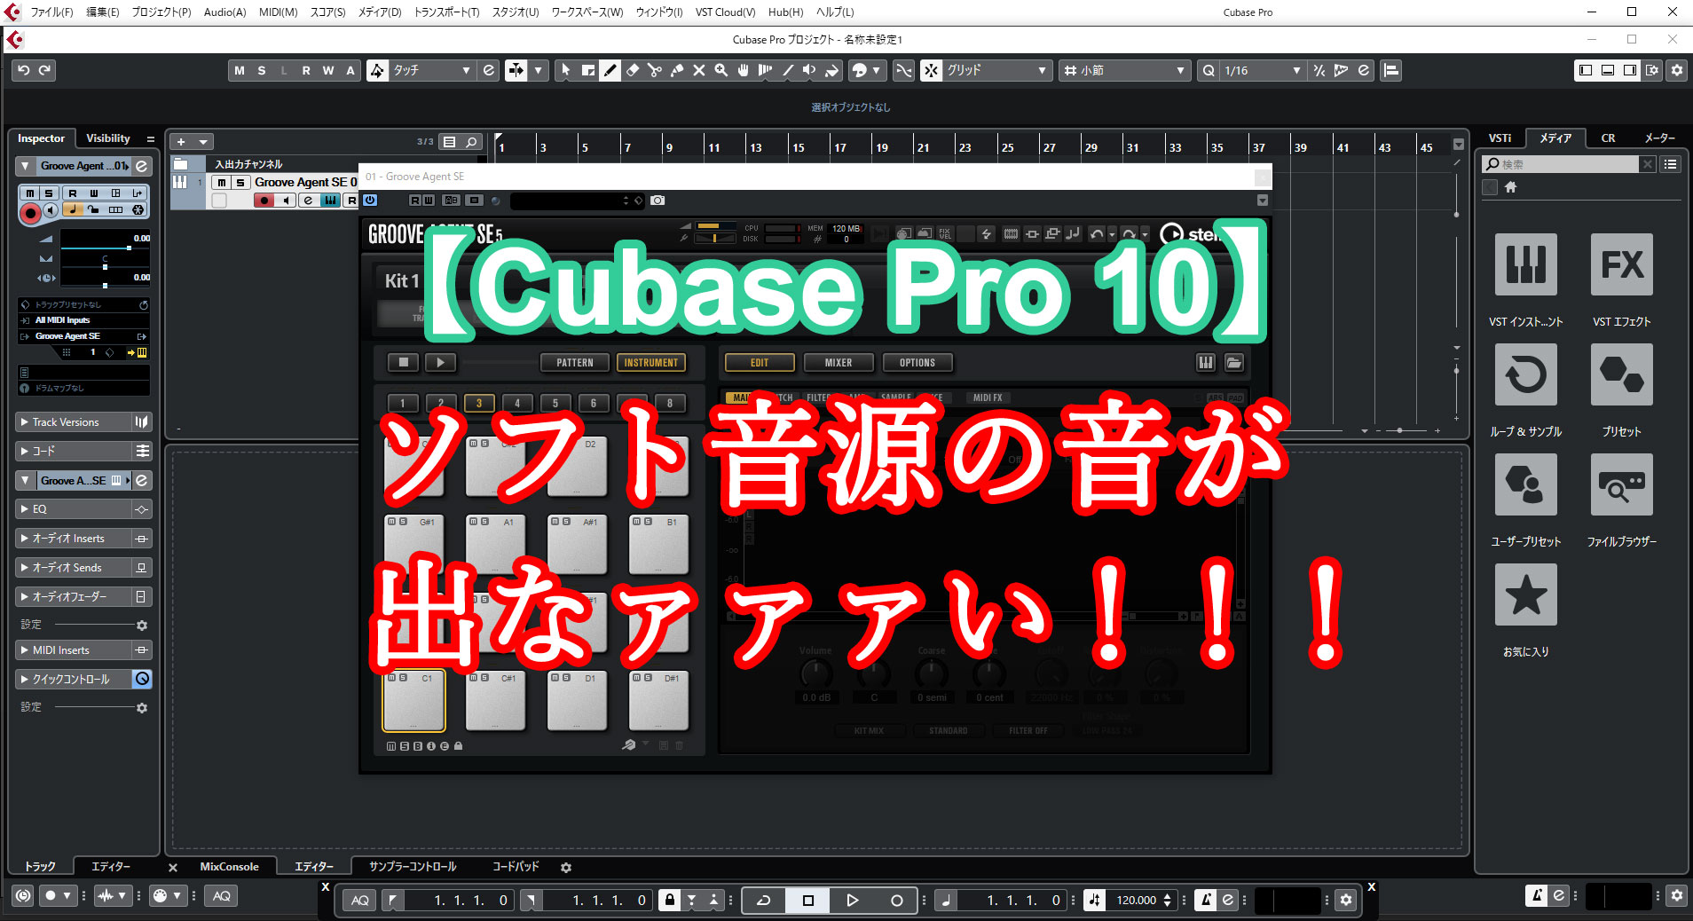The image size is (1693, 921).
Task: Select the Zoom magnifier tool
Action: [x=721, y=70]
